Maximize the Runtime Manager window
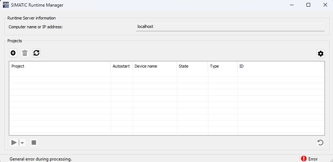The height and width of the screenshot is (162, 333). pos(308,5)
